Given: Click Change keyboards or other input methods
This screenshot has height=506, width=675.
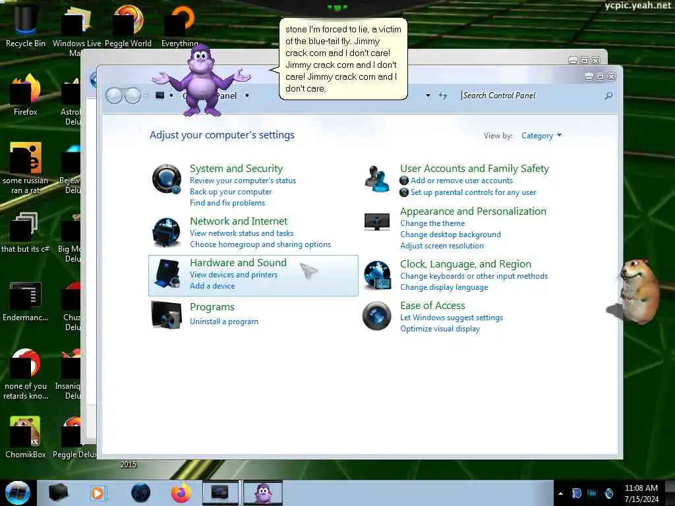Looking at the screenshot, I should point(473,276).
